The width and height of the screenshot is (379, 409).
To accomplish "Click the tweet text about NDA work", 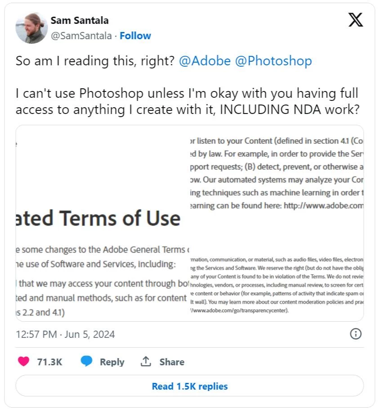I will coord(187,101).
